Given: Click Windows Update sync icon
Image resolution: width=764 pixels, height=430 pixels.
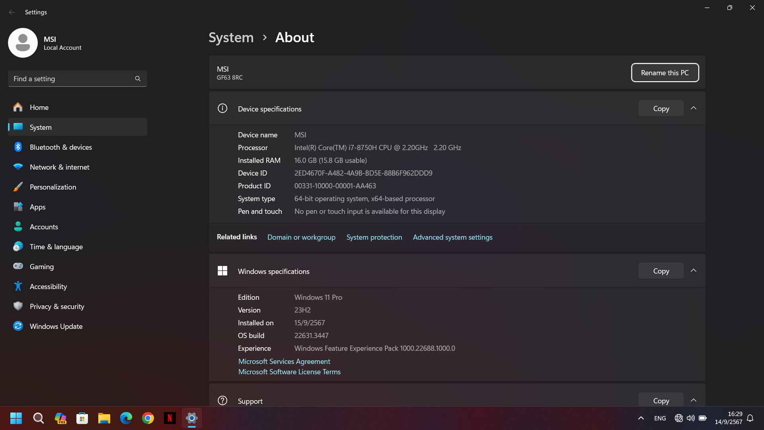Looking at the screenshot, I should tap(18, 326).
